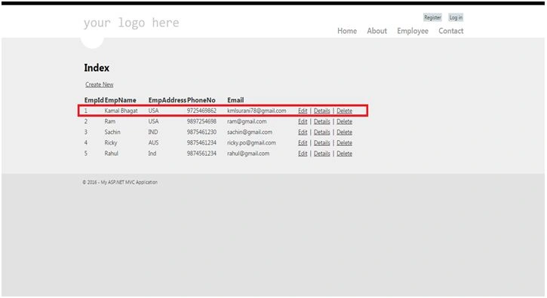Edit the Kamal Bhagat record
The height and width of the screenshot is (298, 547).
[303, 111]
